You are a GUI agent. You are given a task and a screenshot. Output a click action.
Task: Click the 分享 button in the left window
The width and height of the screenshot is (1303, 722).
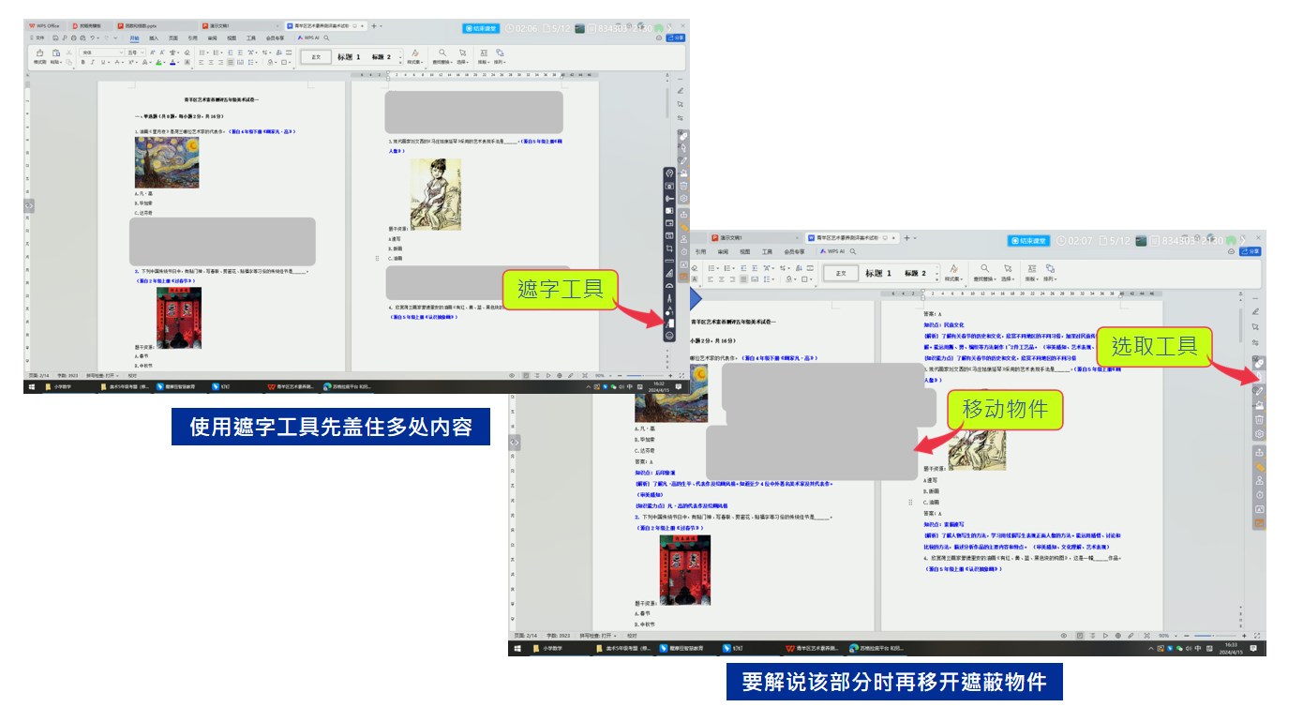[x=675, y=38]
